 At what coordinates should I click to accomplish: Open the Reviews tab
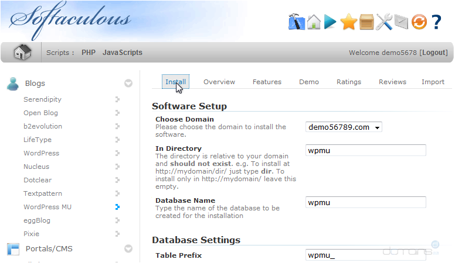(x=392, y=82)
